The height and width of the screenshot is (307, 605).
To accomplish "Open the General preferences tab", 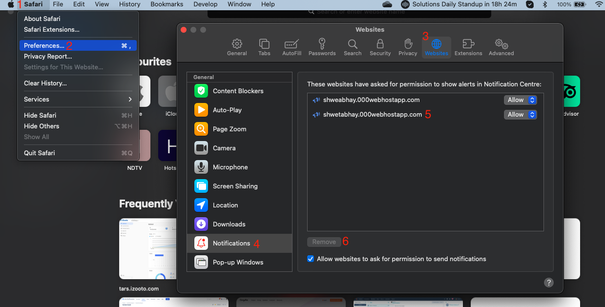I will (x=237, y=47).
